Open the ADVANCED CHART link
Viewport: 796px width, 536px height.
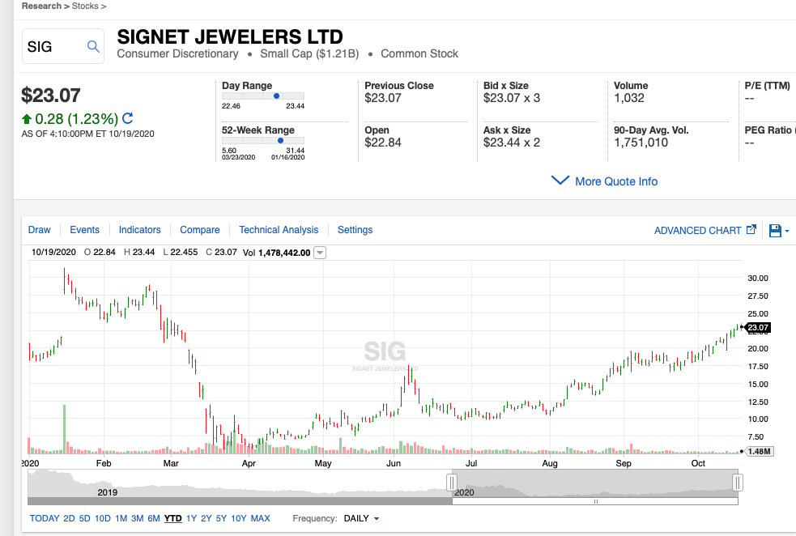point(697,231)
